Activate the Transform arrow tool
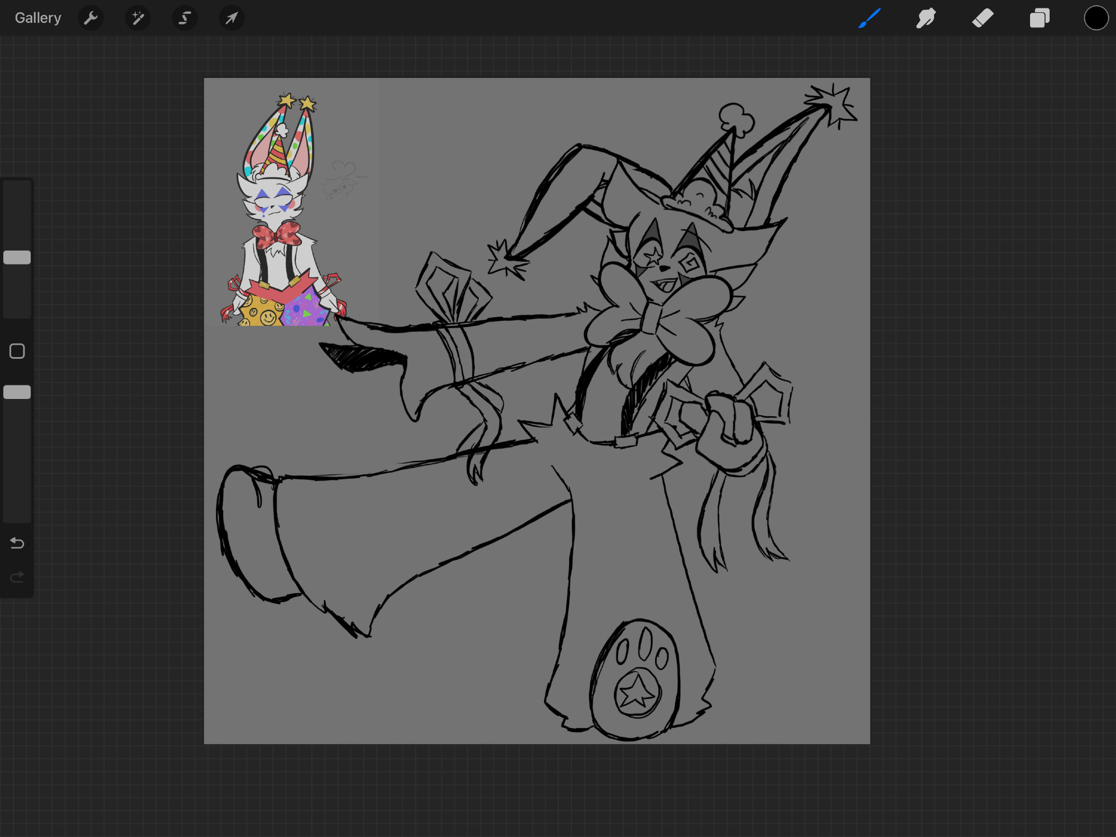The image size is (1116, 837). pyautogui.click(x=232, y=18)
